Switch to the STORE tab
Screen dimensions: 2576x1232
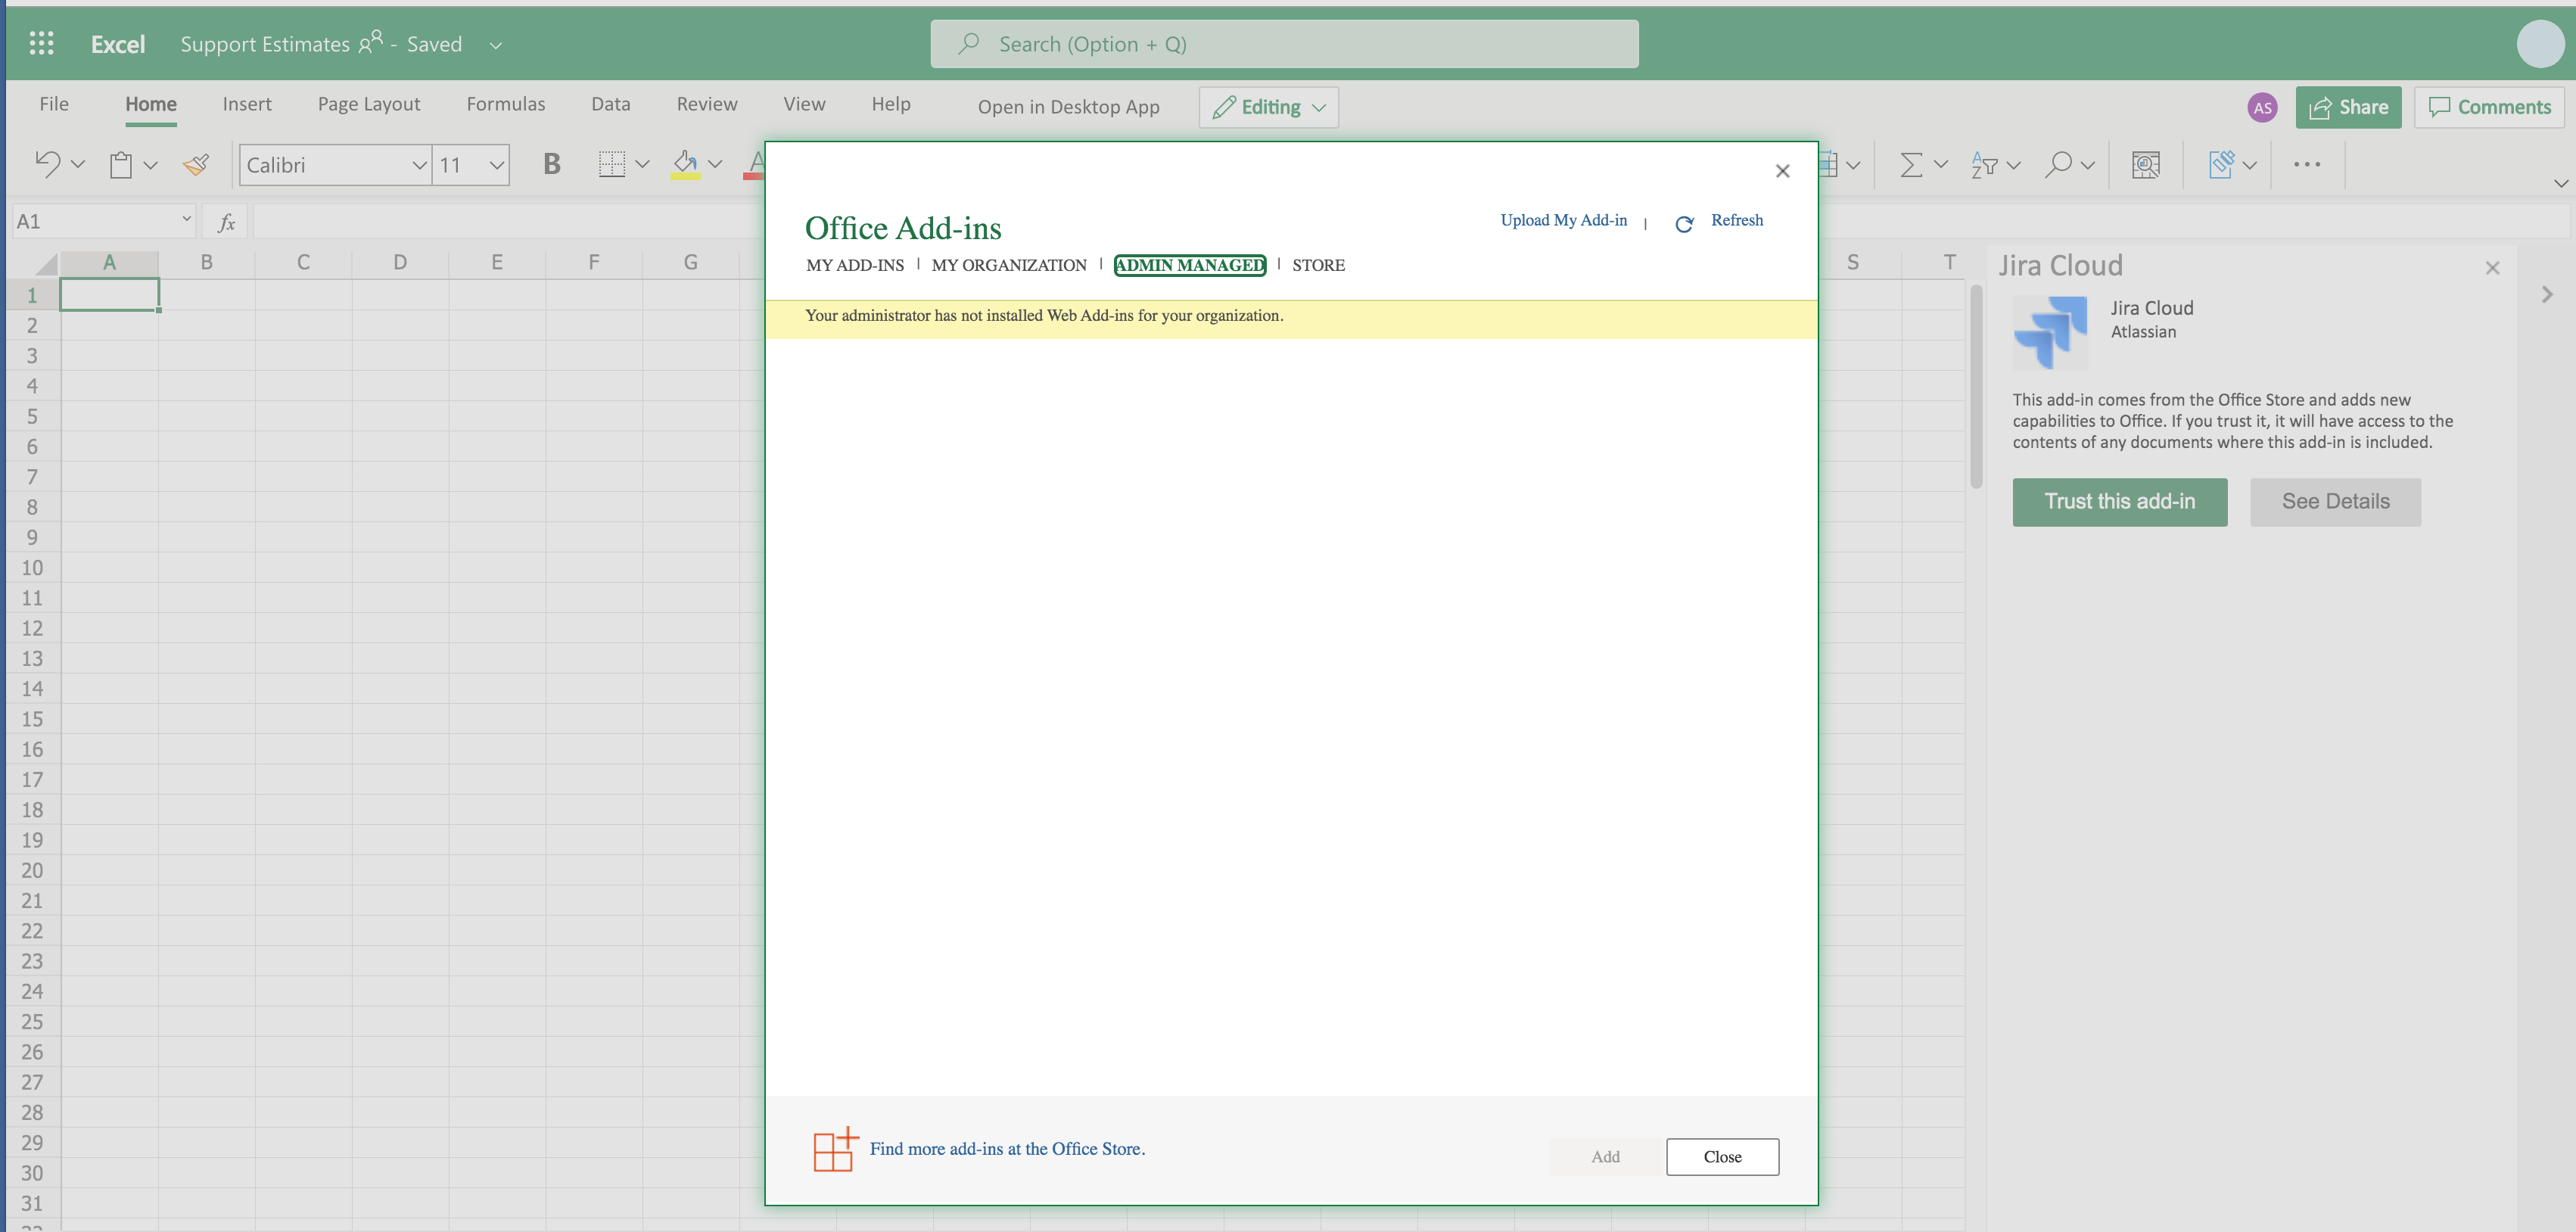[1318, 265]
